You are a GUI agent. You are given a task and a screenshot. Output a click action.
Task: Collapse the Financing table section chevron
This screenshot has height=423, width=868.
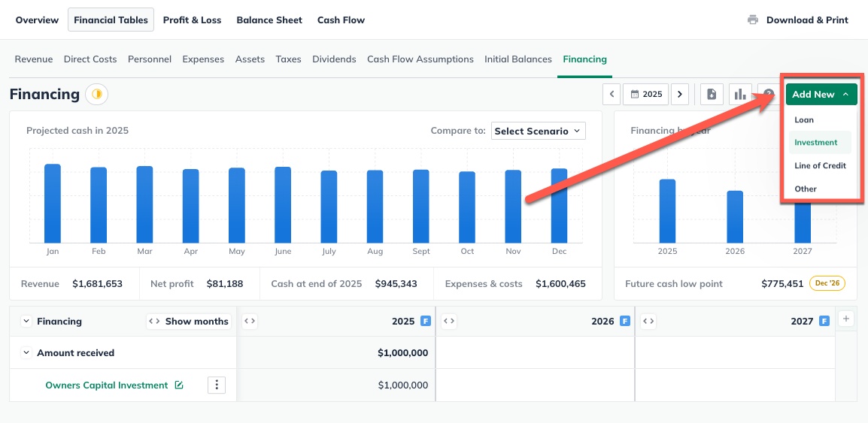click(26, 322)
